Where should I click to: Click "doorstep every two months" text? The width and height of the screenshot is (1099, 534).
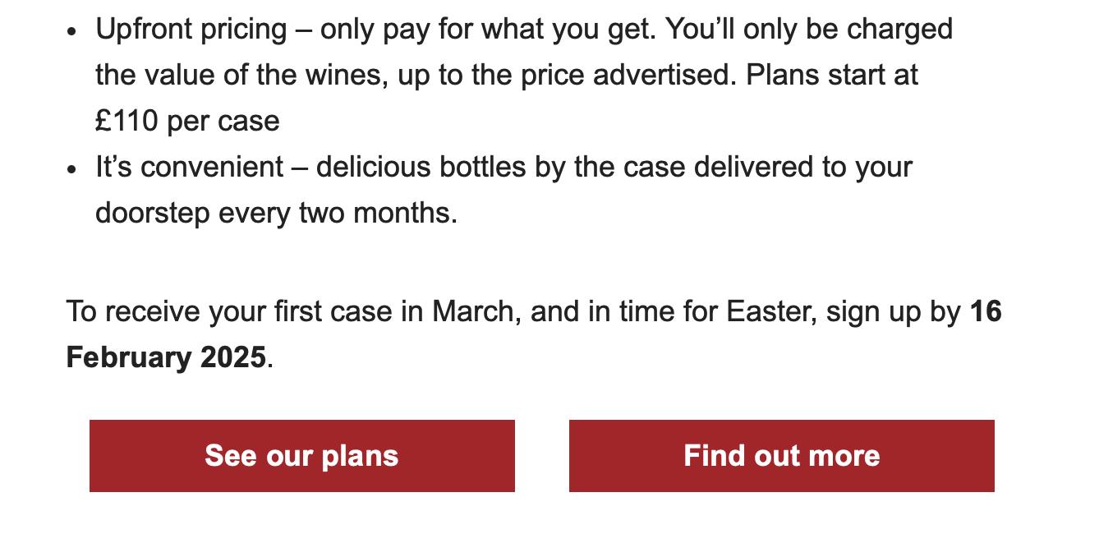pos(275,213)
